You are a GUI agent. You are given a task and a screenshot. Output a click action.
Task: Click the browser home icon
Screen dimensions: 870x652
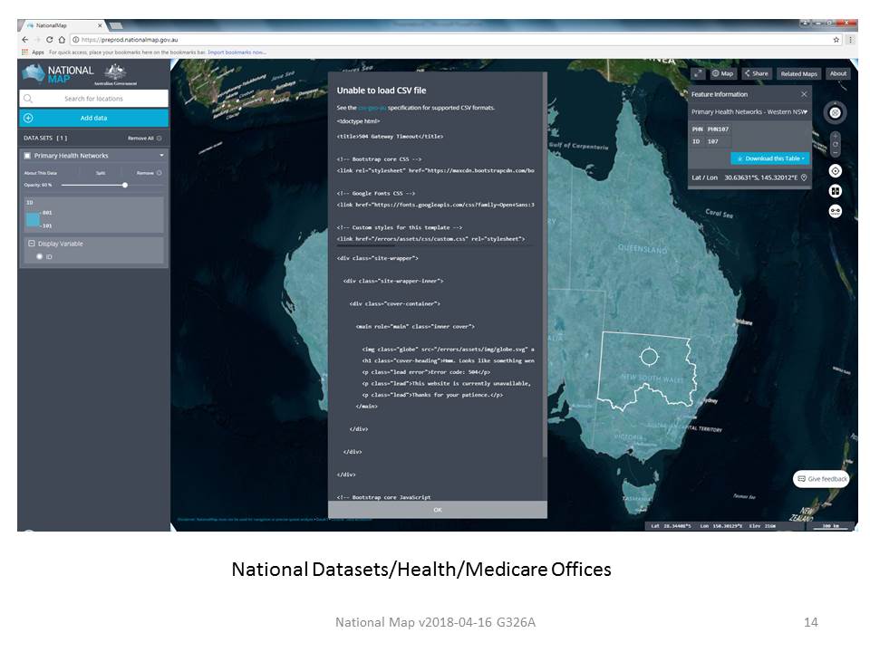[x=62, y=40]
